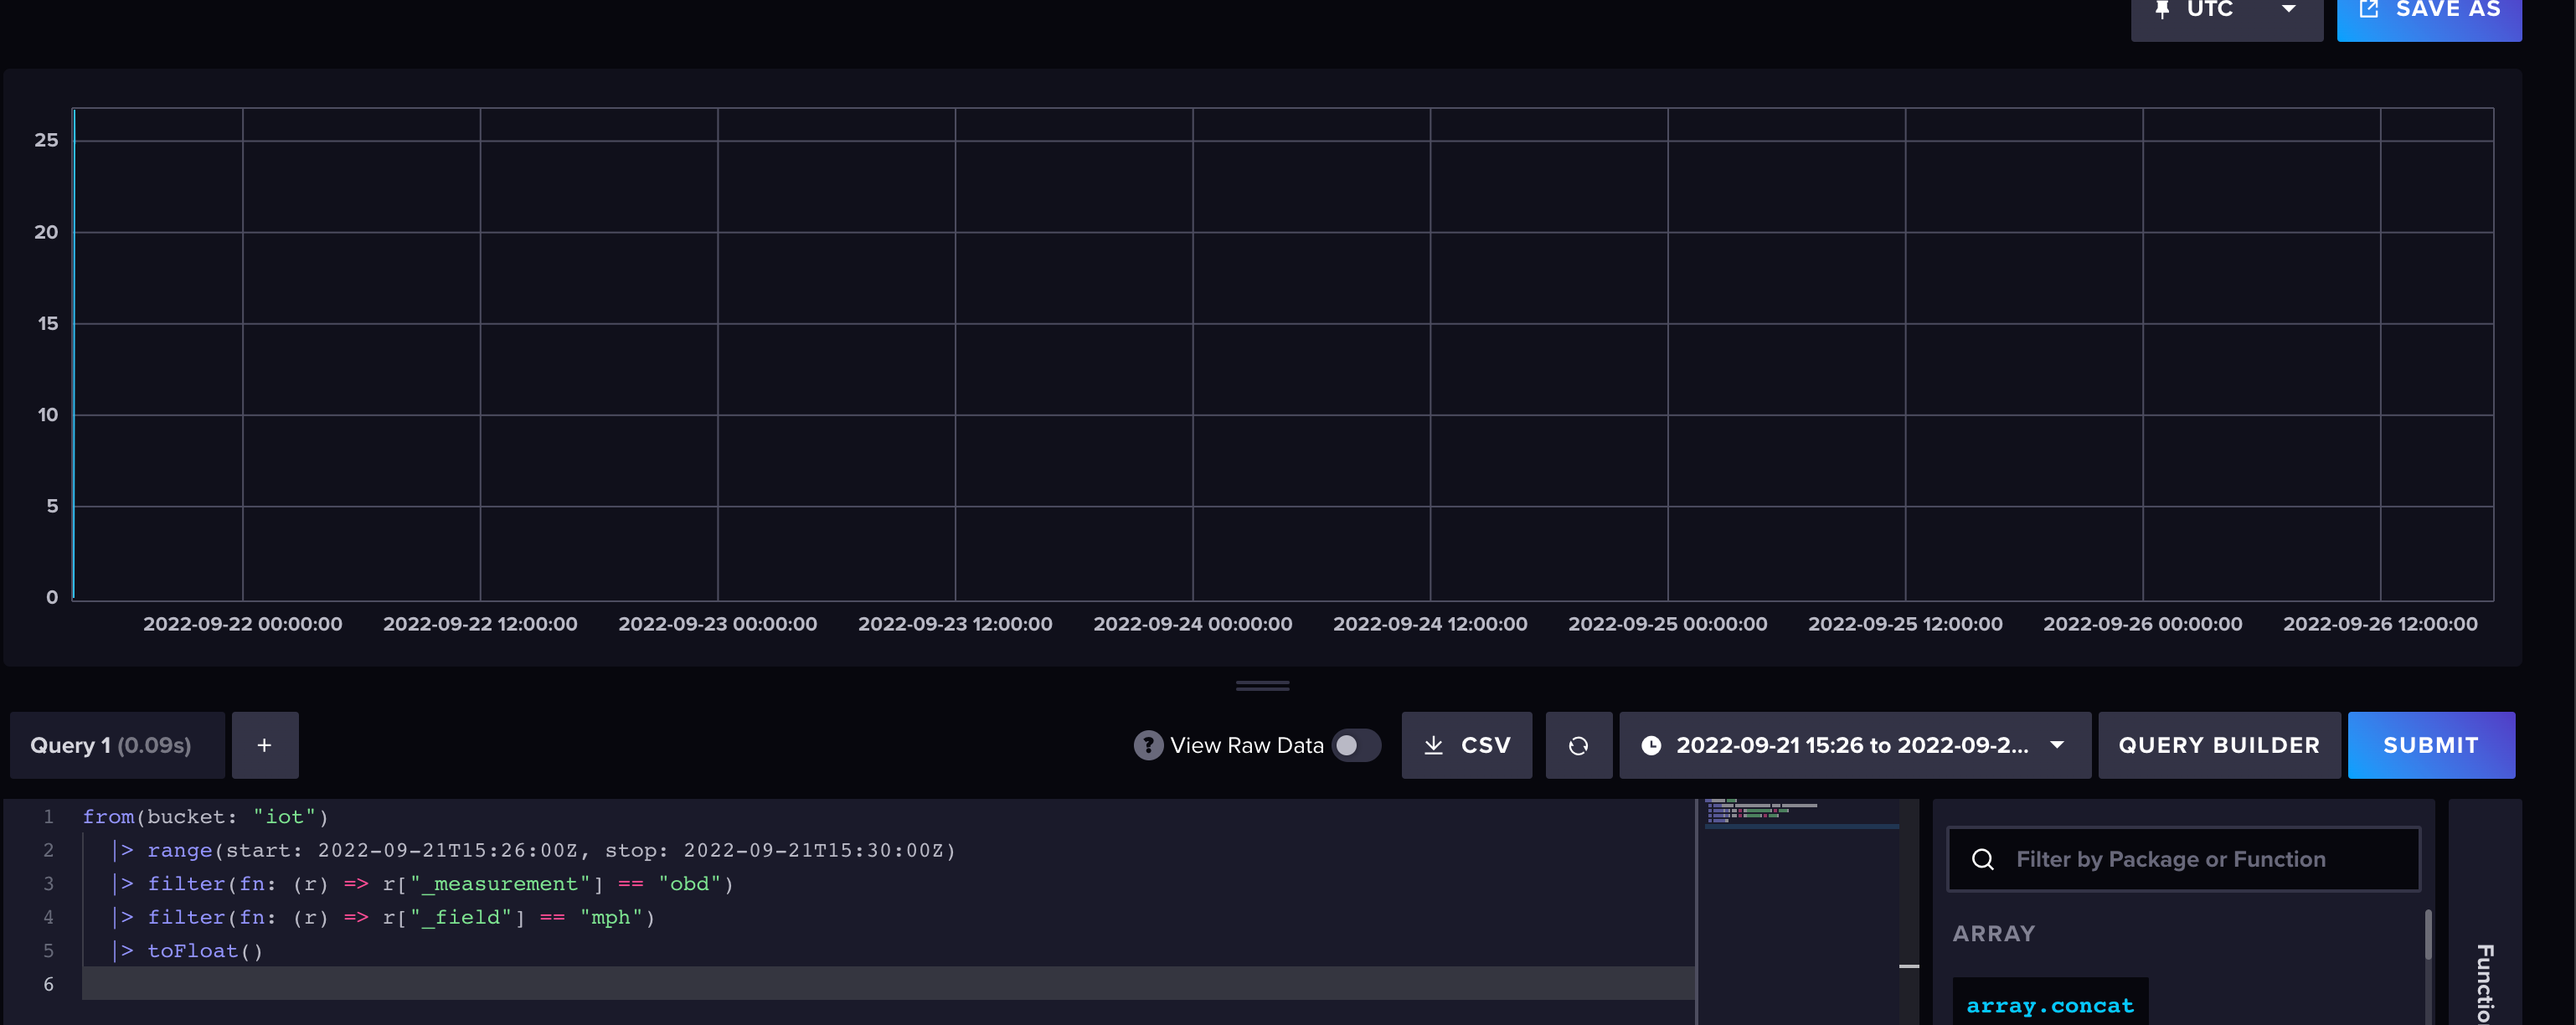2576x1025 pixels.
Task: Open the time range dropdown
Action: pos(2058,745)
